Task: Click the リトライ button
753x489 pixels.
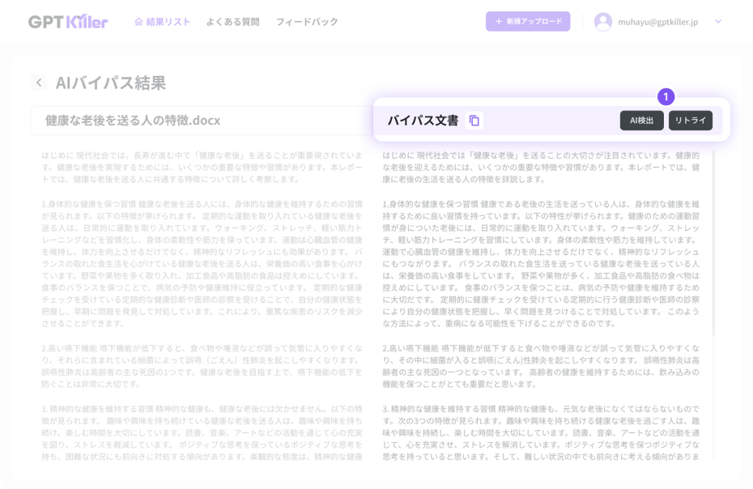Action: click(691, 121)
